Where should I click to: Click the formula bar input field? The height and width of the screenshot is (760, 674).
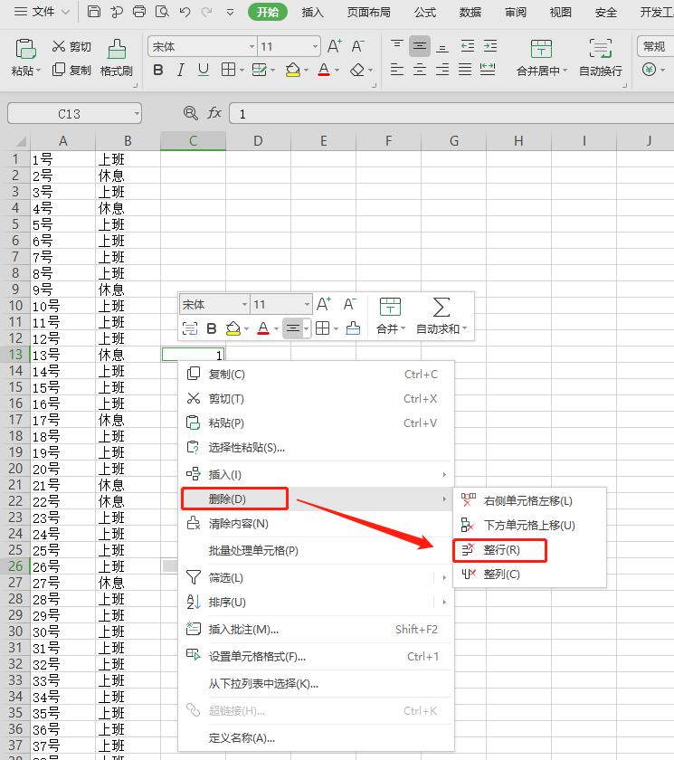pyautogui.click(x=443, y=114)
